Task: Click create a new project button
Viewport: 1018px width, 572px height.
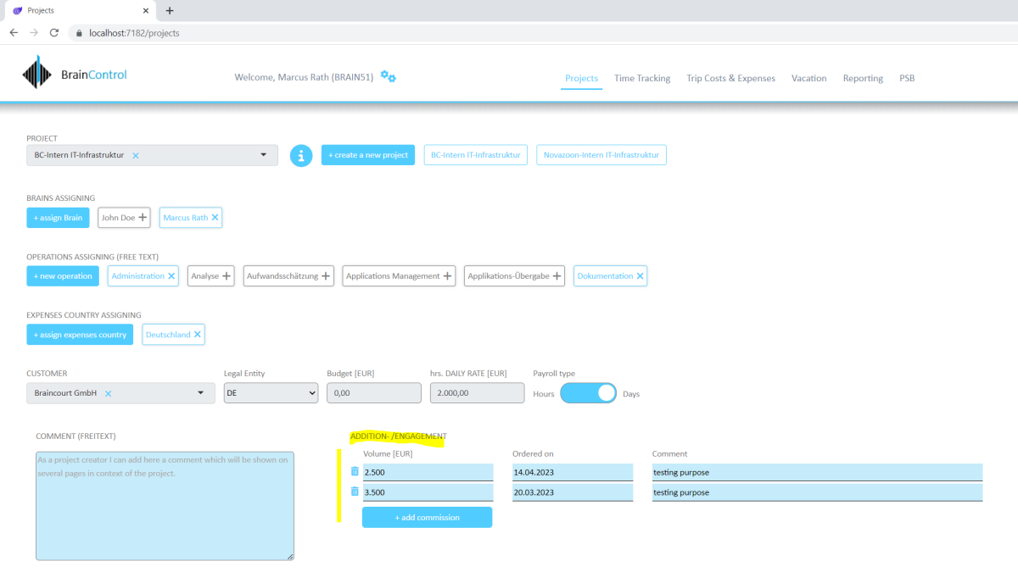Action: pos(368,155)
